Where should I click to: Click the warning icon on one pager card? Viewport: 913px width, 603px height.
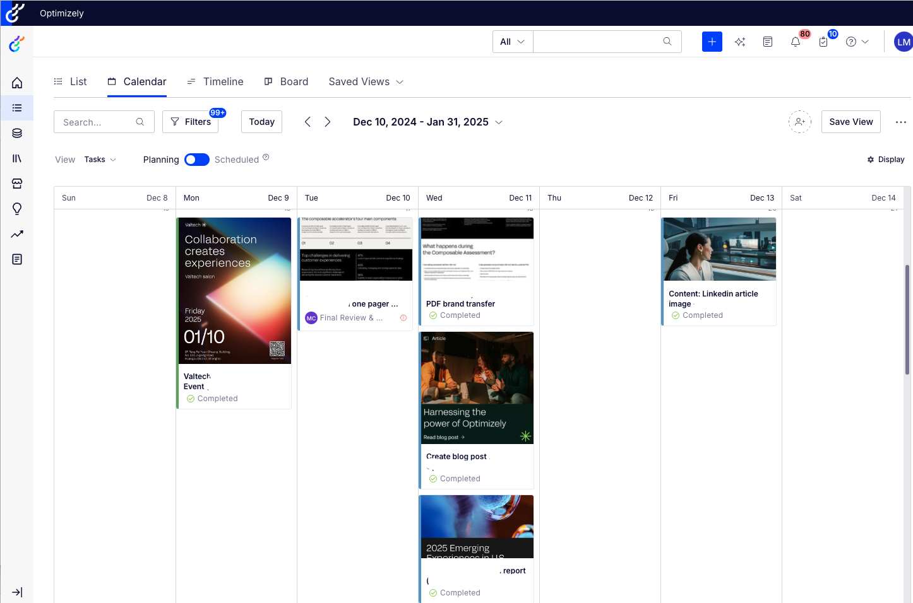[403, 318]
